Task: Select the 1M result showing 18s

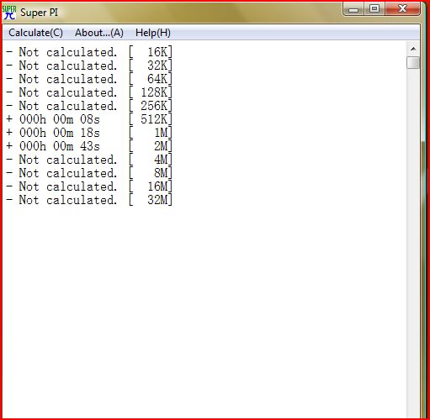Action: pyautogui.click(x=89, y=133)
